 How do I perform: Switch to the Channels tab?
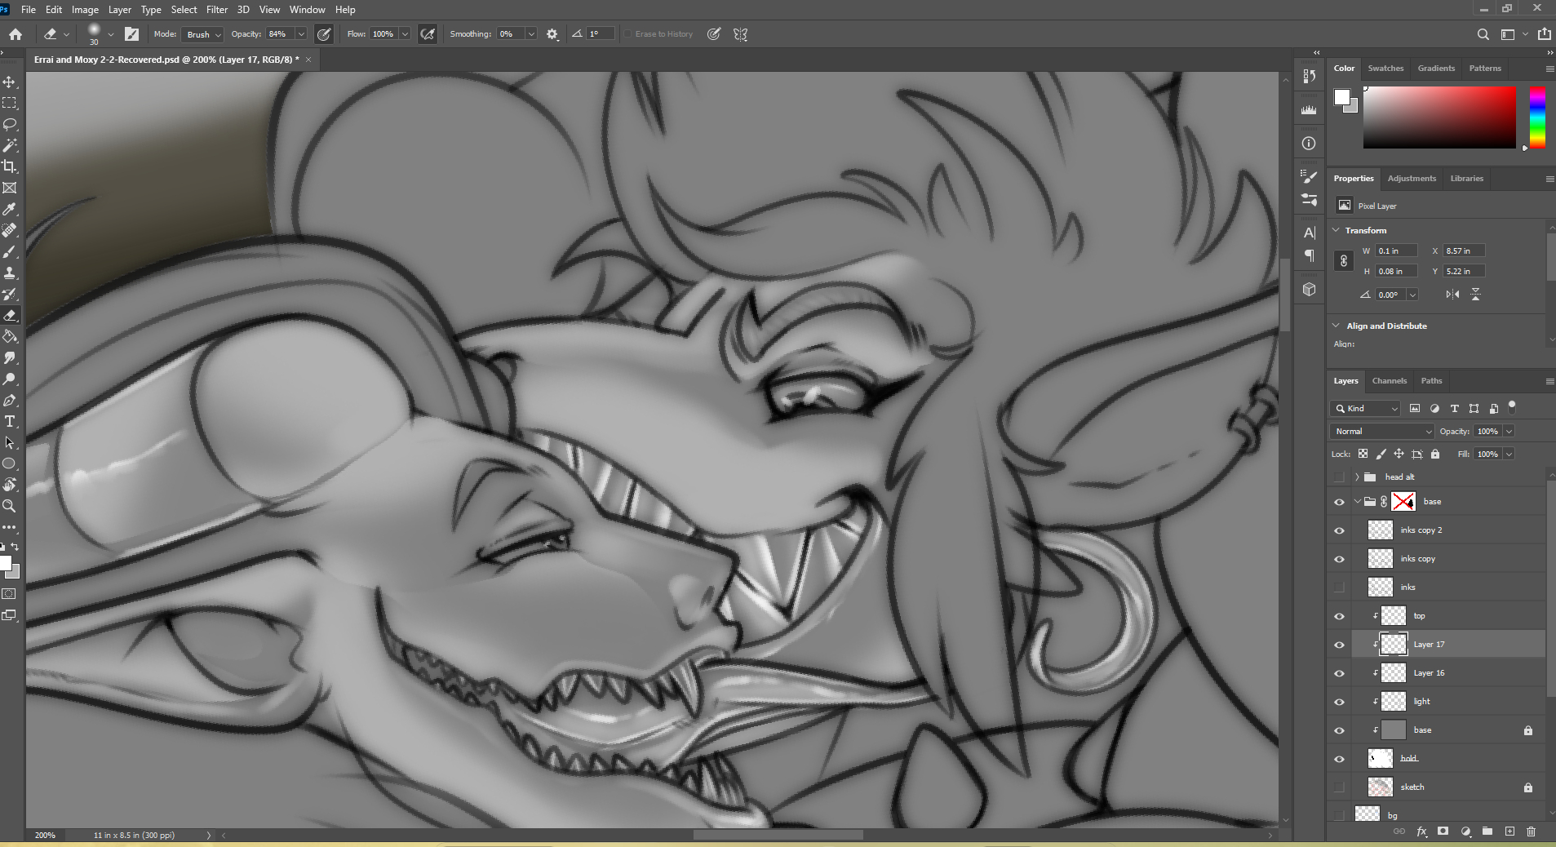click(x=1389, y=381)
